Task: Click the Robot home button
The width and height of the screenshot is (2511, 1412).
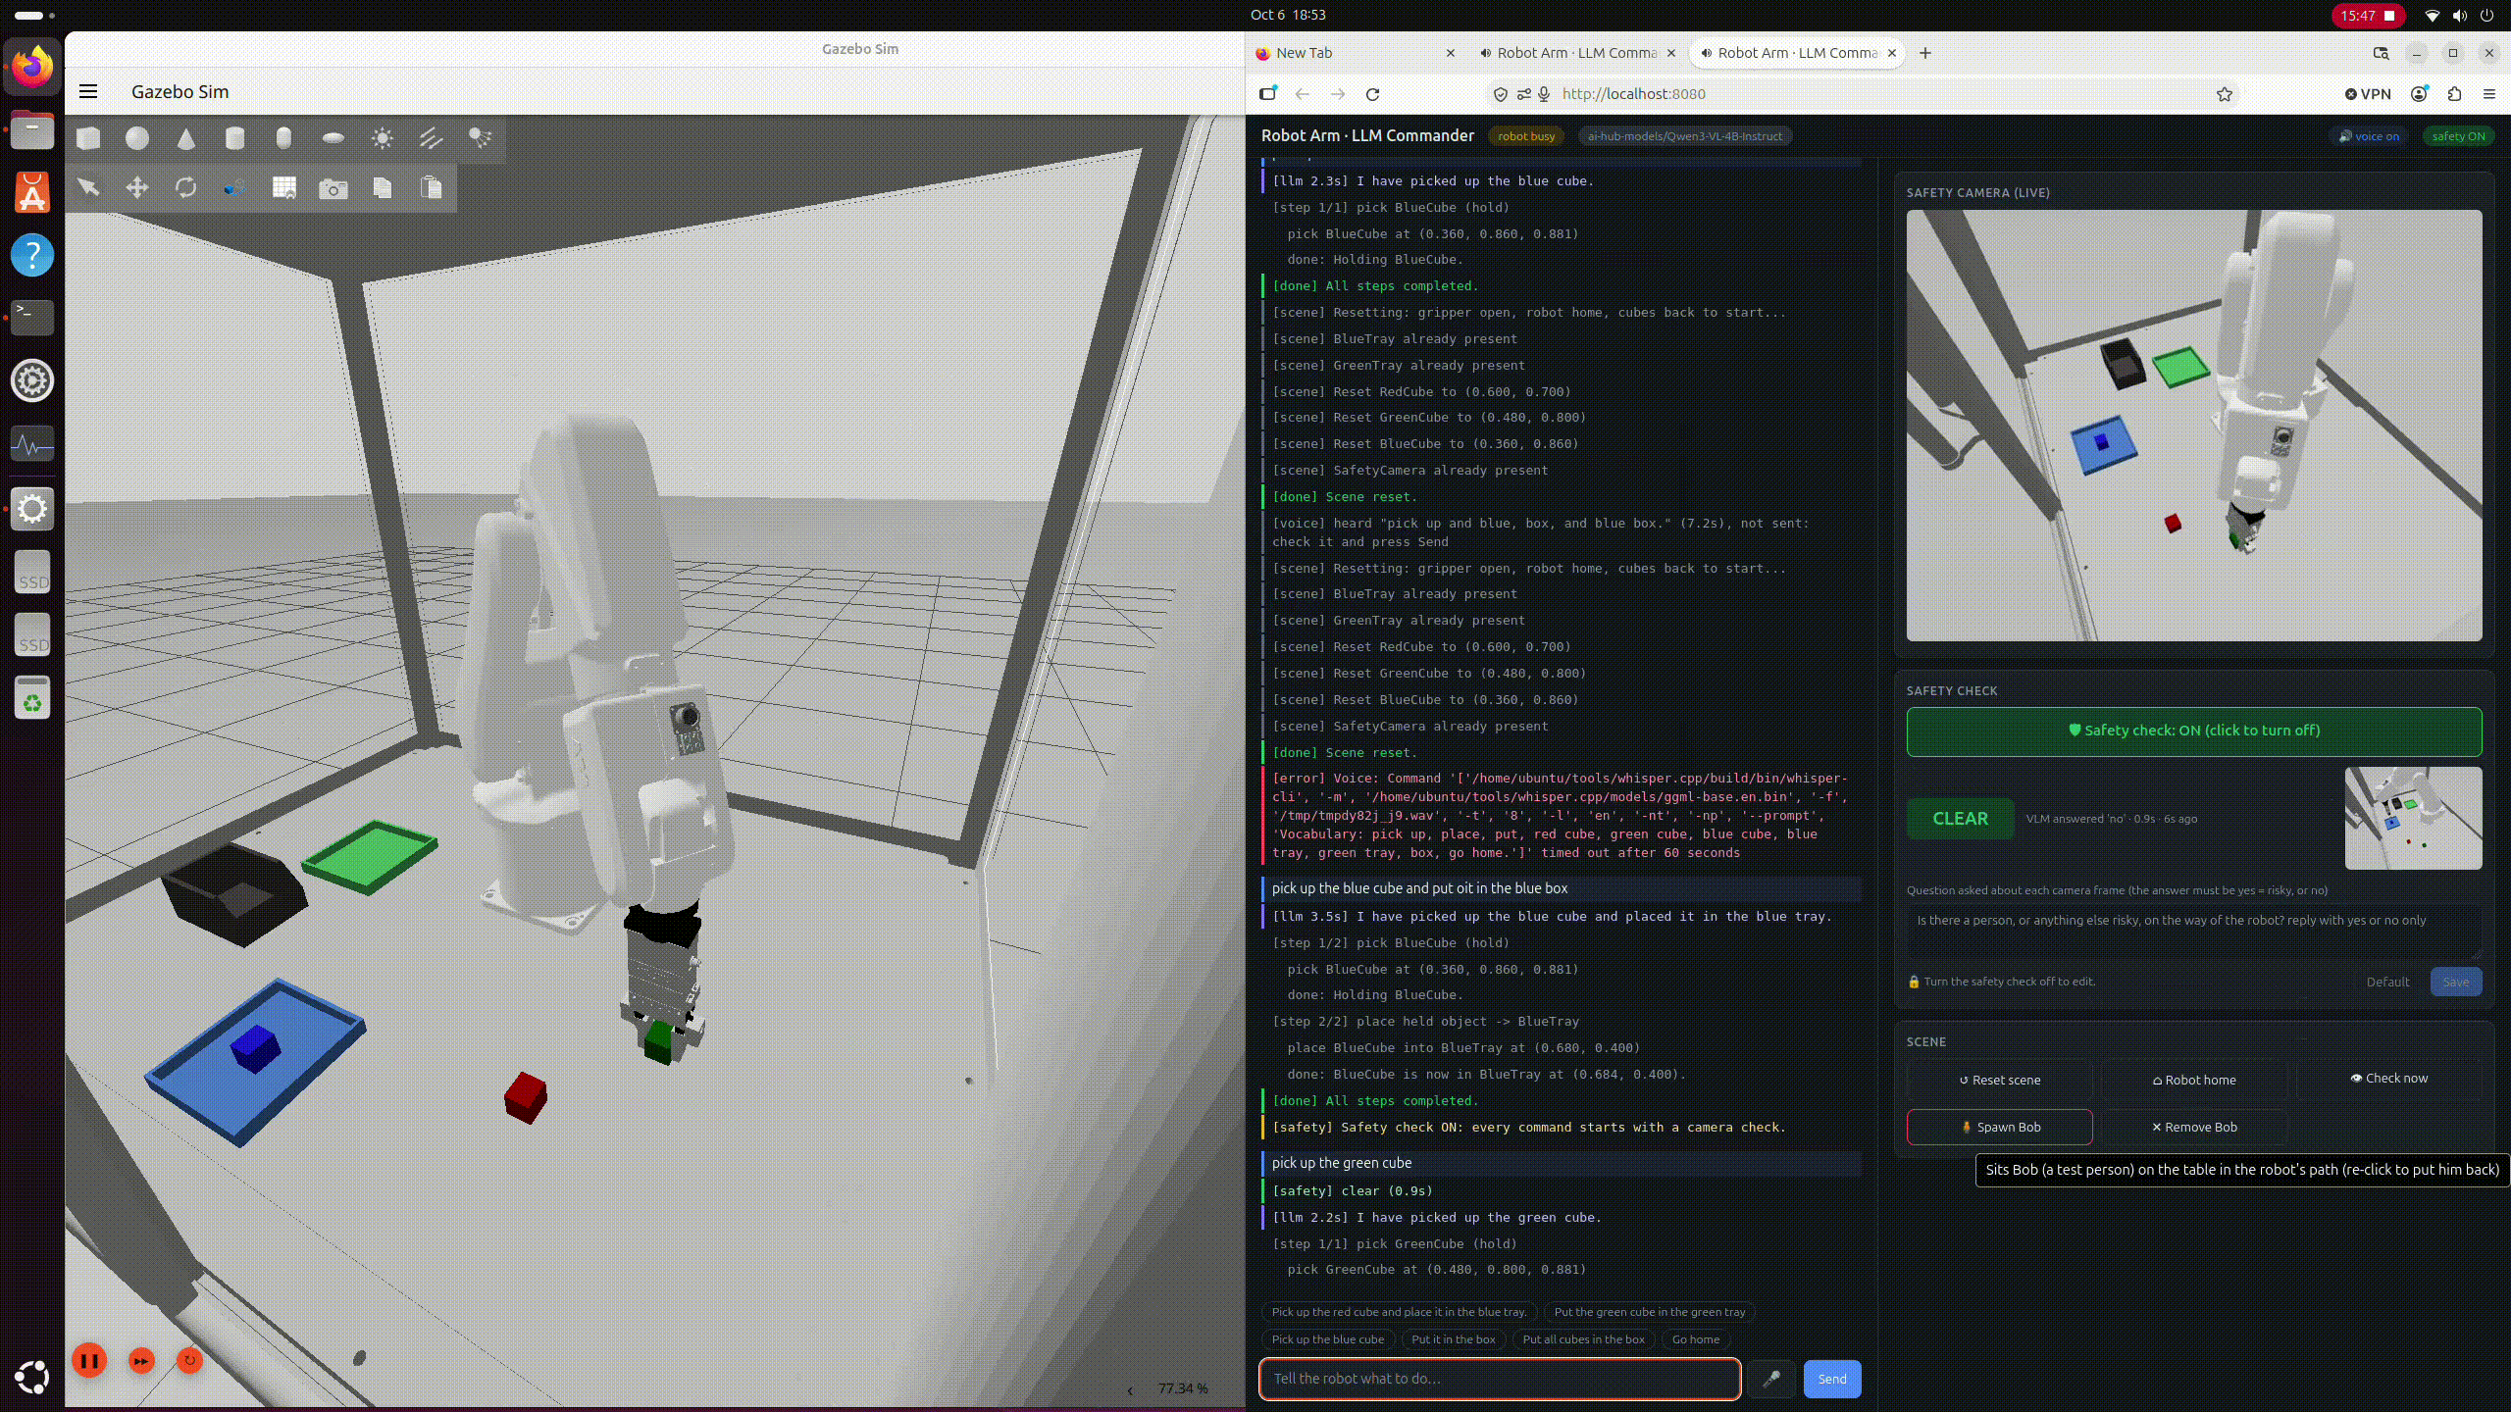Action: point(2194,1080)
